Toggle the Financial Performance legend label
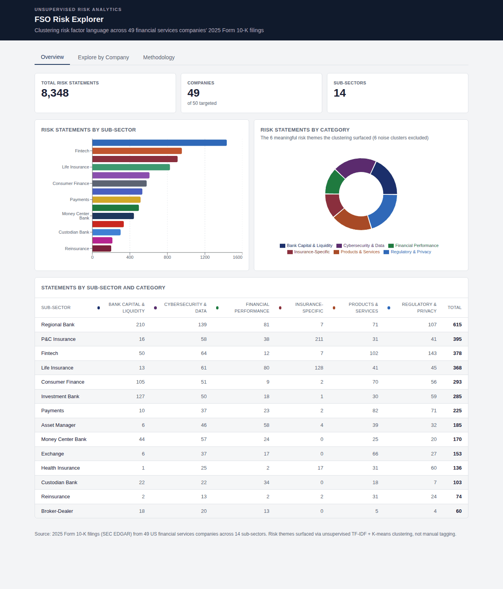The image size is (503, 589). (x=417, y=245)
